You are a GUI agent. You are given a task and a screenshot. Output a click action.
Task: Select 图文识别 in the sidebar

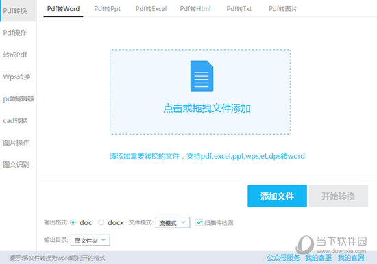16,165
